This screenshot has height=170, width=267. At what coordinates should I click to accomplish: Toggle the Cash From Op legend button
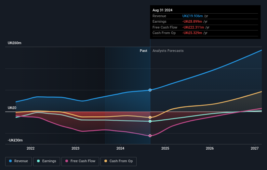(x=118, y=161)
